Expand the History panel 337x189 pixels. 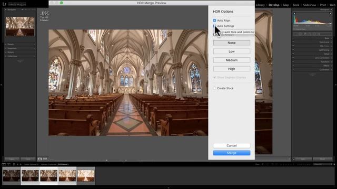20,52
